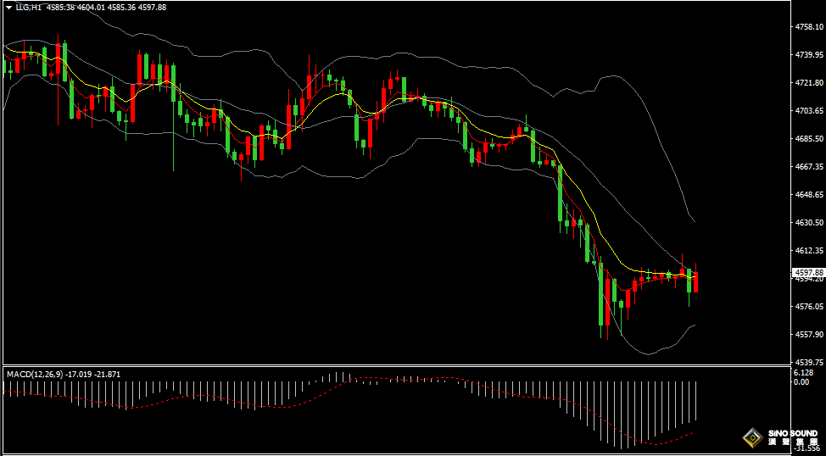Select the current price tag 4597.88
The height and width of the screenshot is (456, 826).
pos(810,272)
